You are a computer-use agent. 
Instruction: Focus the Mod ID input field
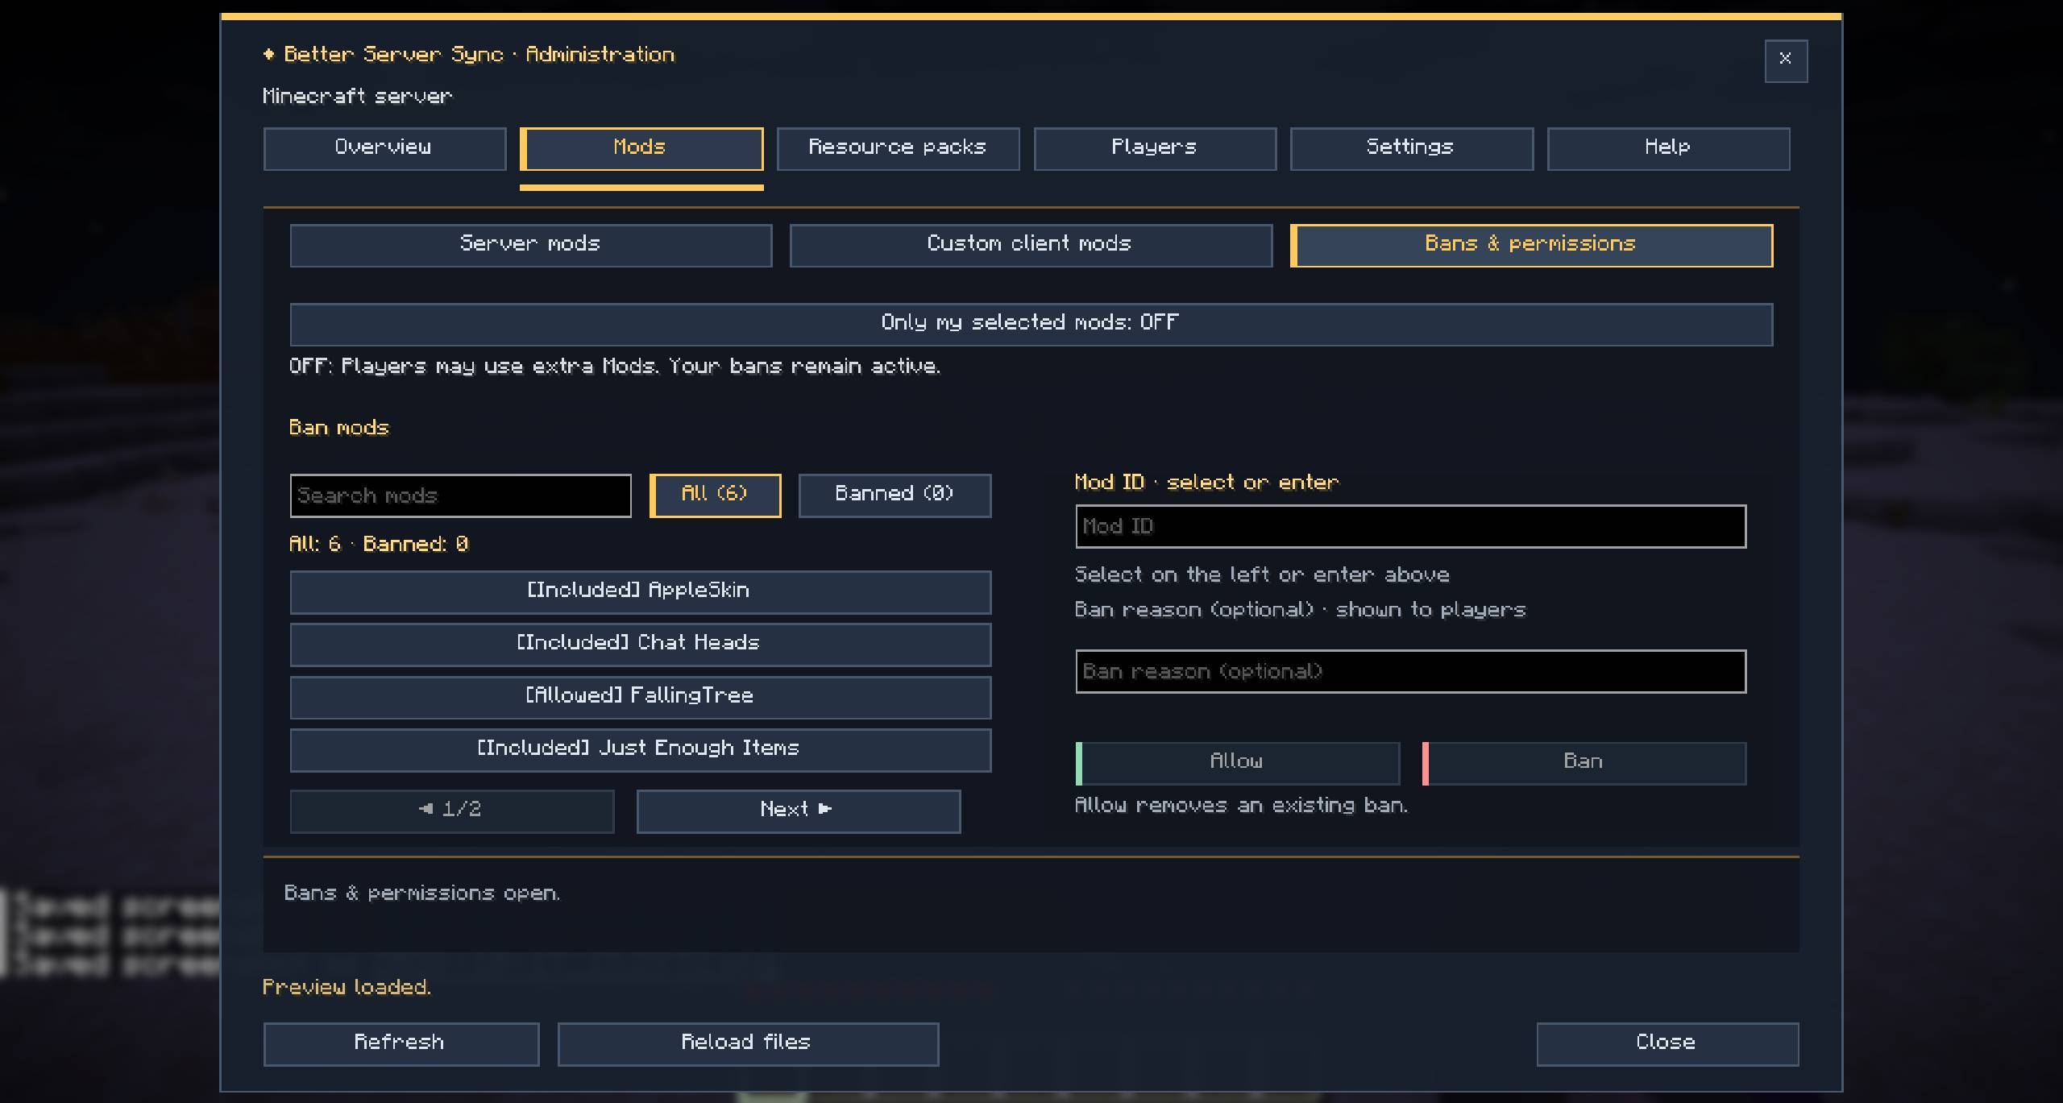(x=1410, y=526)
